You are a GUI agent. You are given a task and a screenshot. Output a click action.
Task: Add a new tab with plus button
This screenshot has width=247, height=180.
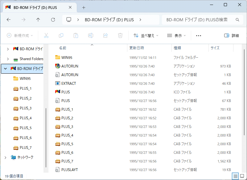pos(84,8)
